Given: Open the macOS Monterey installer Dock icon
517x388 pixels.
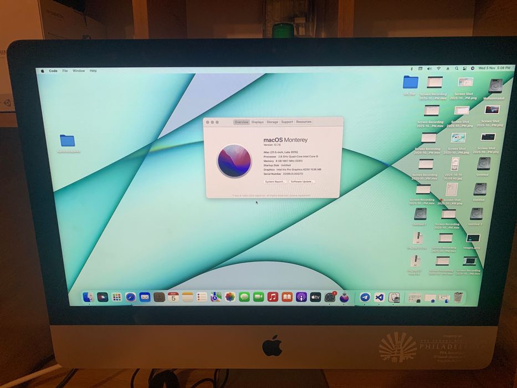Looking at the screenshot, I should pyautogui.click(x=344, y=297).
